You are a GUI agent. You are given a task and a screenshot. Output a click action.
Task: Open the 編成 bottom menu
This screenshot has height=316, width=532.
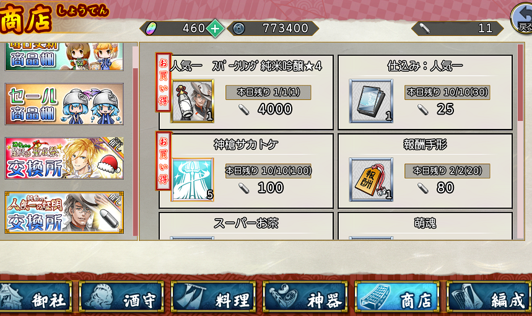[x=489, y=297]
